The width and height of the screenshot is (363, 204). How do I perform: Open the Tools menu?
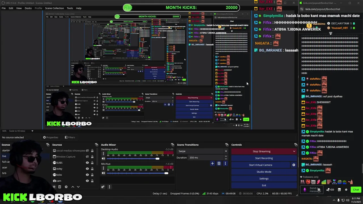[70, 8]
